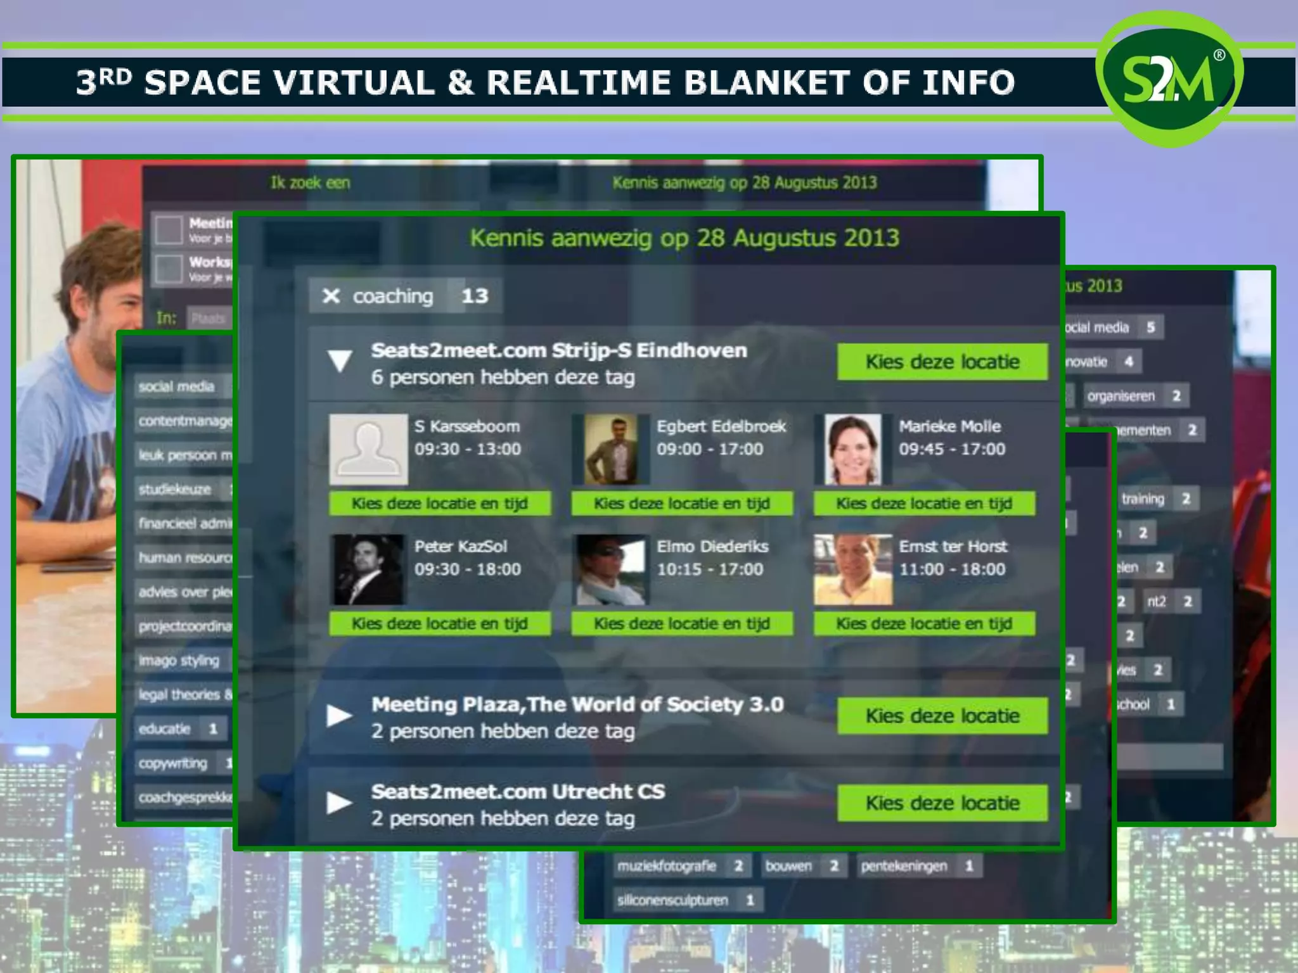Open Elmo Diederiks' profile photo
Viewport: 1298px width, 973px height.
610,569
